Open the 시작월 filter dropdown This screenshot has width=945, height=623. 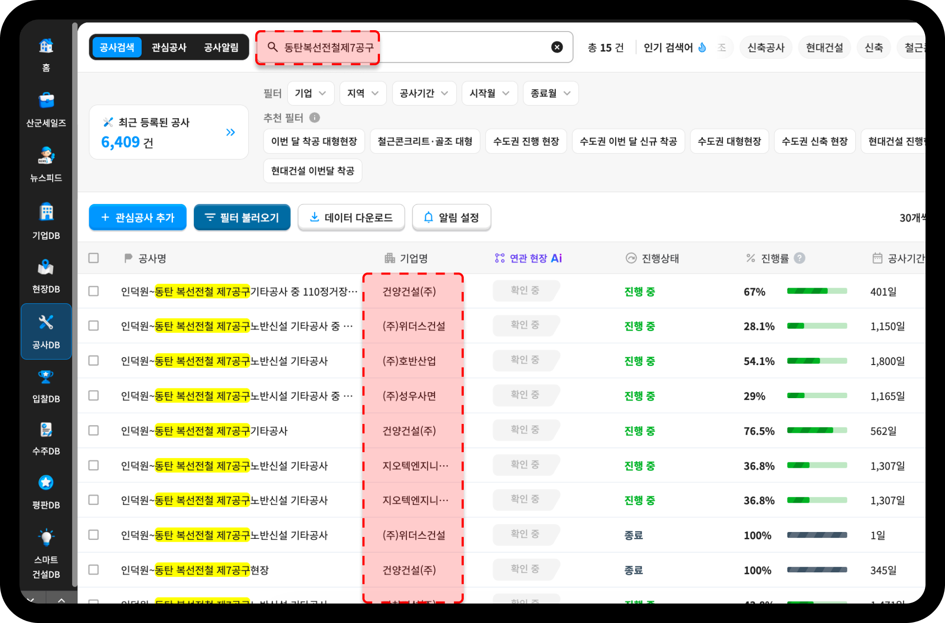tap(490, 93)
